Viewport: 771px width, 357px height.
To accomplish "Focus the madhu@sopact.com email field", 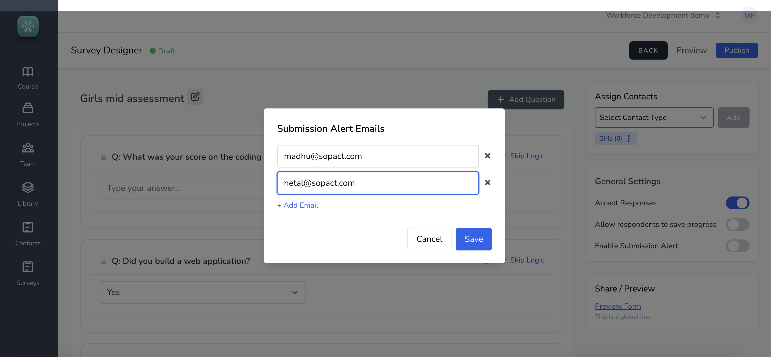I will coord(378,156).
